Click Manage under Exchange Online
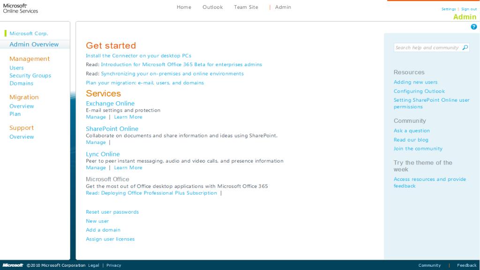Viewport: 480px width, 270px height. [x=96, y=117]
